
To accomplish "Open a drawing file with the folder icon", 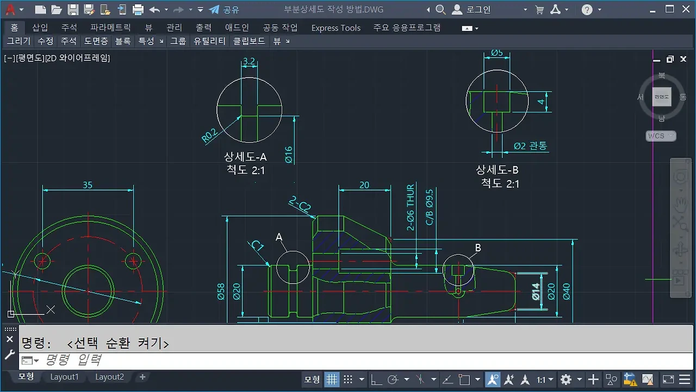I will coord(56,9).
